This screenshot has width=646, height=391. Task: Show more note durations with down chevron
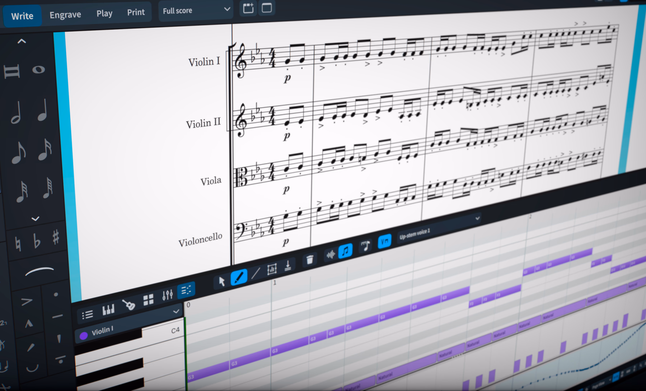click(35, 218)
